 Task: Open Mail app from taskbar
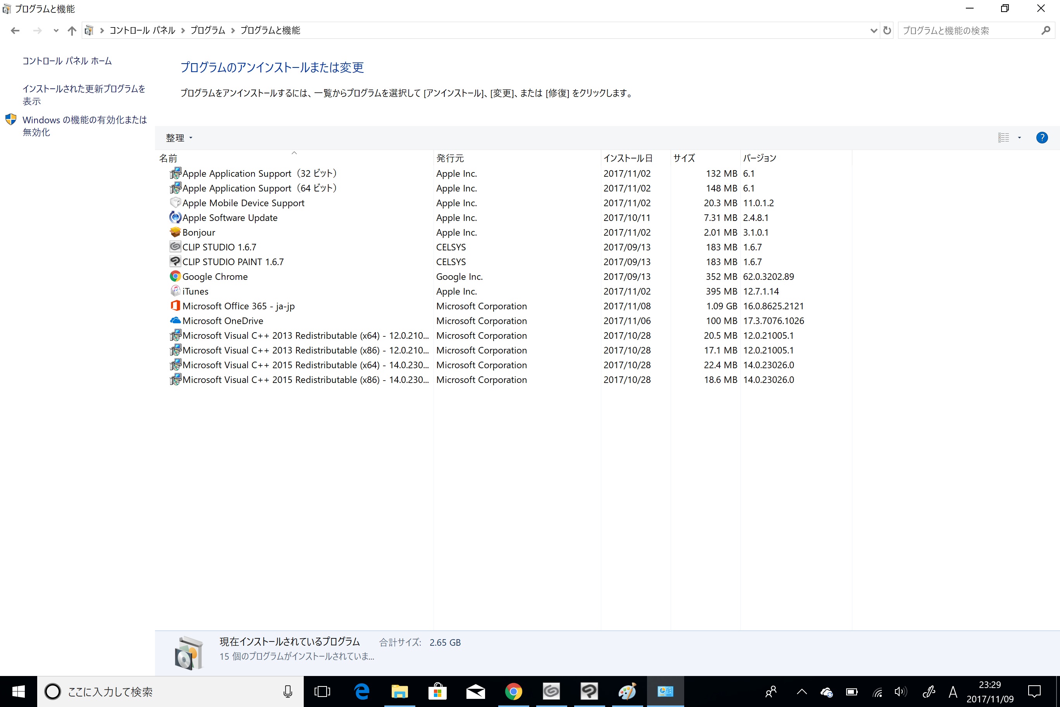[x=475, y=691]
